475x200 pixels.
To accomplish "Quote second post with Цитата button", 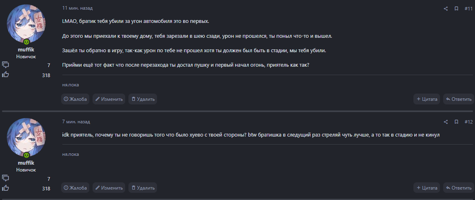I will click(427, 188).
